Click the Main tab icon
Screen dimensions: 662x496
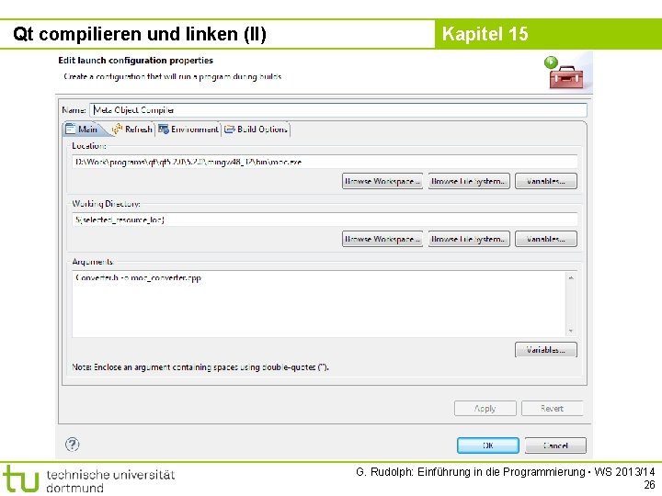[71, 129]
